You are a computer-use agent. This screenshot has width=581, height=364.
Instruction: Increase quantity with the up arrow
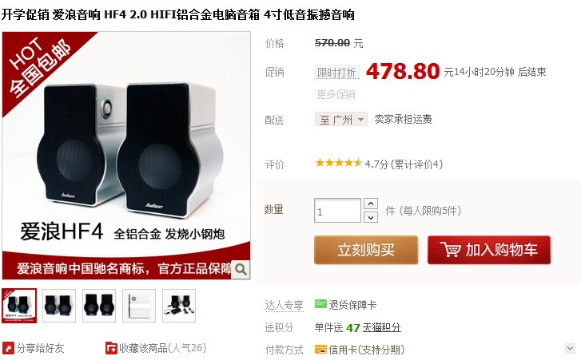pyautogui.click(x=371, y=204)
